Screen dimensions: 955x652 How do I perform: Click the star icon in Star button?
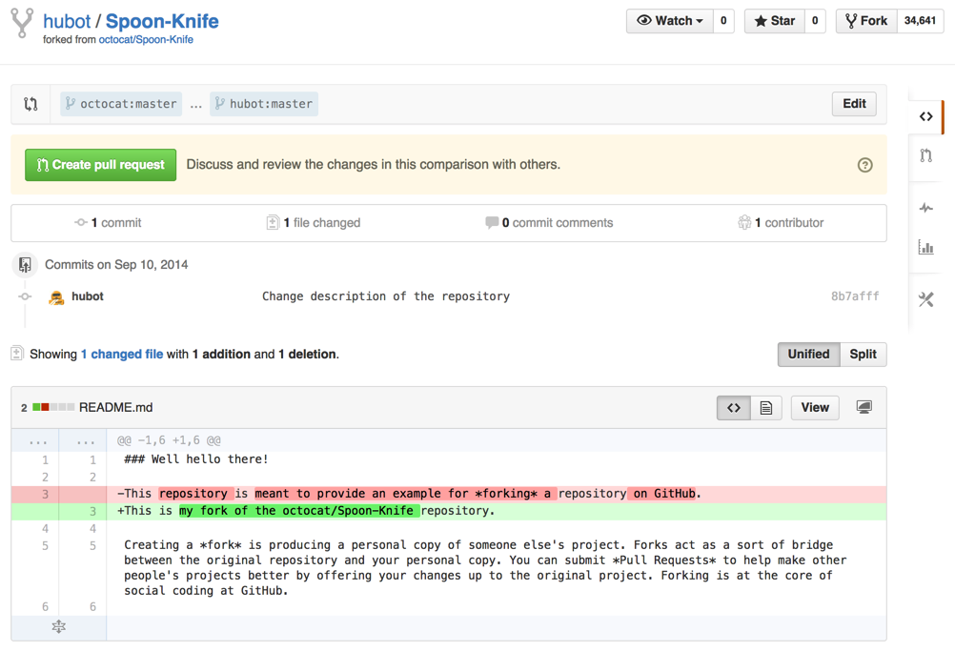(x=761, y=21)
